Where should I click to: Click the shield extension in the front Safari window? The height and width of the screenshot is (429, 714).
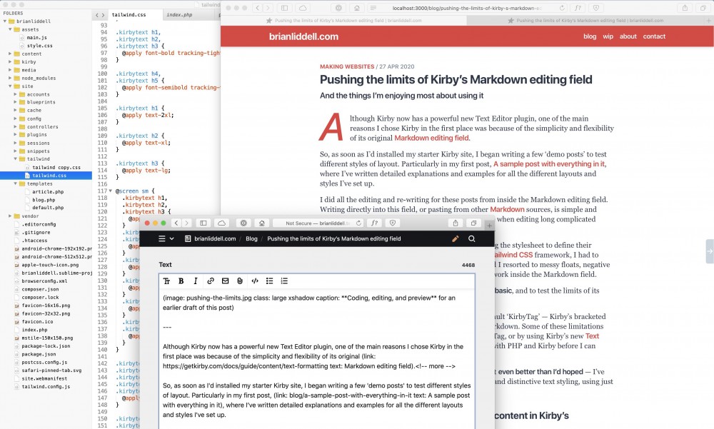coord(393,223)
